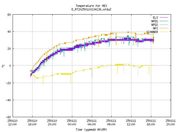Click the y-axis label 0
This screenshot has height=132, width=176.
tap(10, 66)
